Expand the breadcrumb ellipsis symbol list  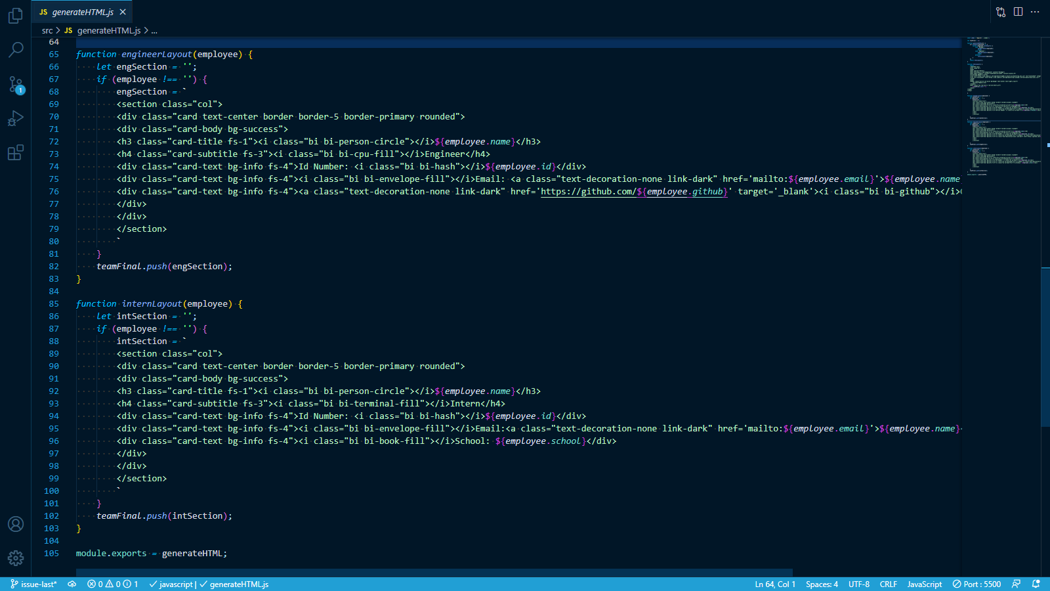[x=154, y=31]
